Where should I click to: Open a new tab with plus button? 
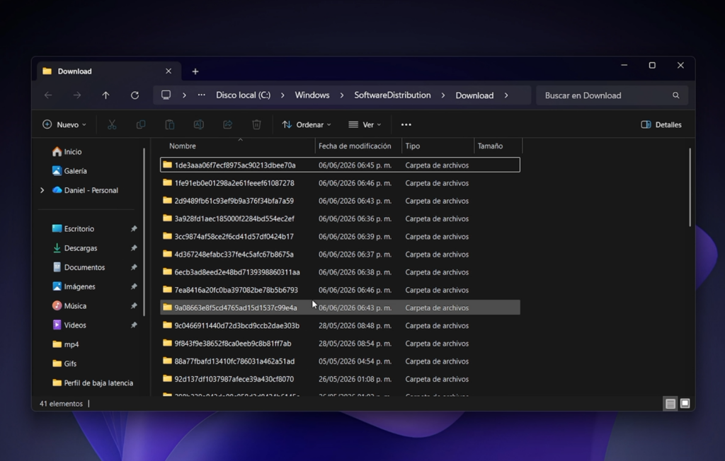(x=195, y=71)
